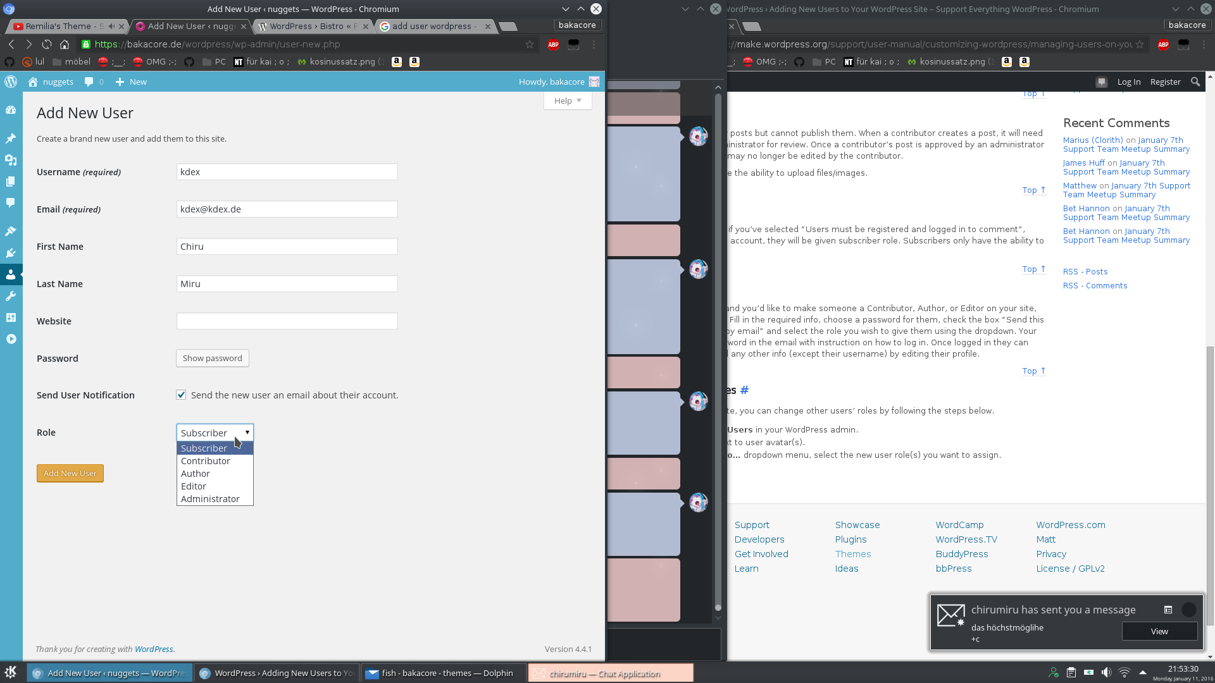
Task: Open the PC bookmarks folder in left window
Action: click(214, 62)
